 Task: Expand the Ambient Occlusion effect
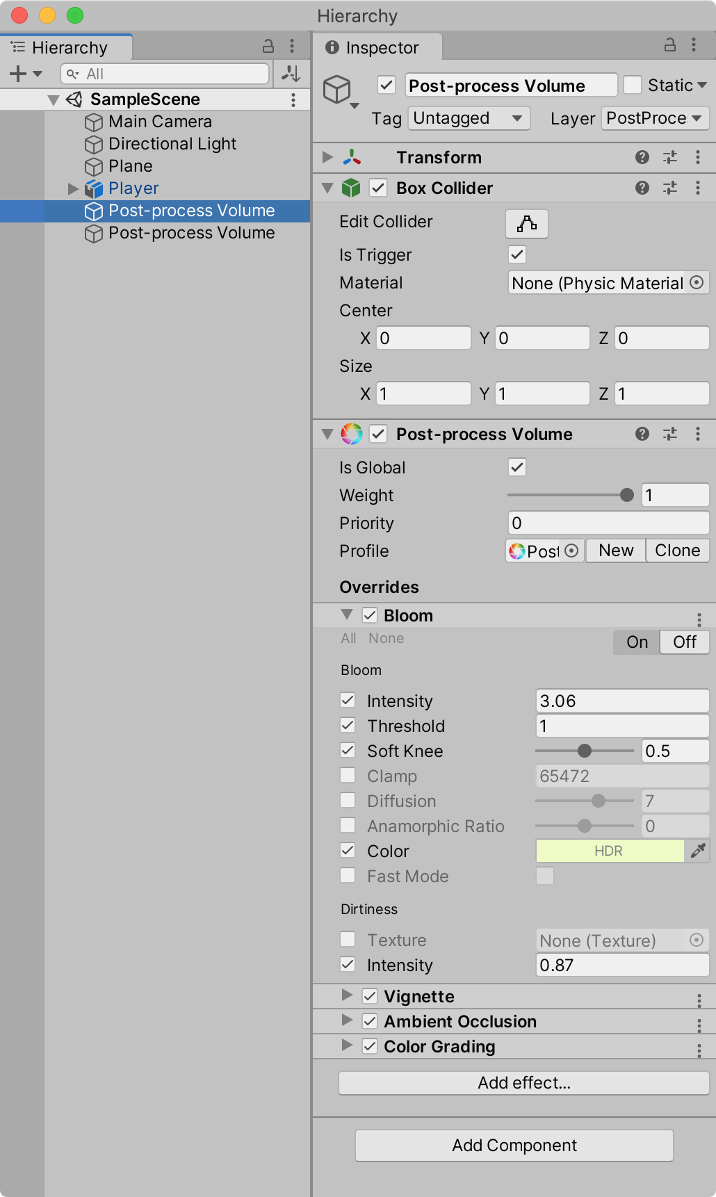pyautogui.click(x=347, y=1020)
